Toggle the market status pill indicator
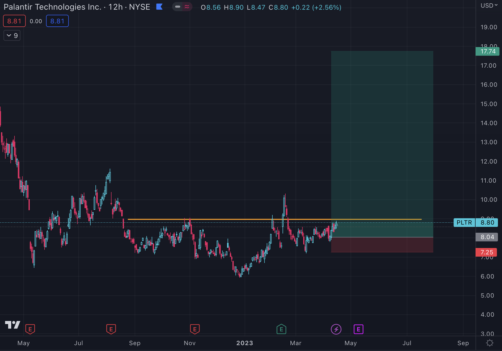 (x=183, y=7)
